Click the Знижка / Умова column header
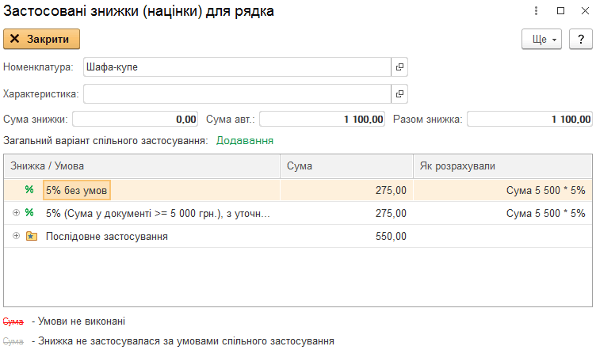This screenshot has width=596, height=350. tap(142, 166)
